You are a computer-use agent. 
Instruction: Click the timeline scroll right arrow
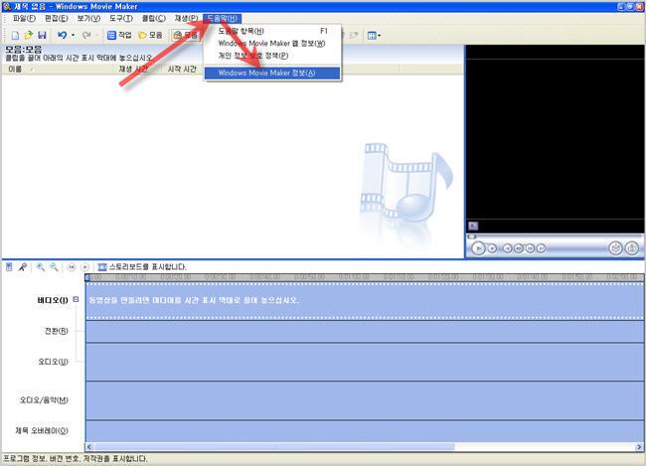(639, 447)
